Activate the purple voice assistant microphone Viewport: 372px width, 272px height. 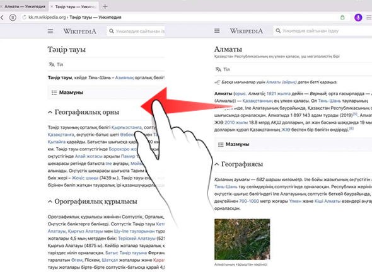358,17
